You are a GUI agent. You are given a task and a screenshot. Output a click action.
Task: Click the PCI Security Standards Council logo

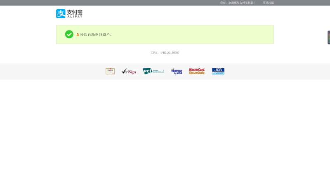[x=153, y=71]
